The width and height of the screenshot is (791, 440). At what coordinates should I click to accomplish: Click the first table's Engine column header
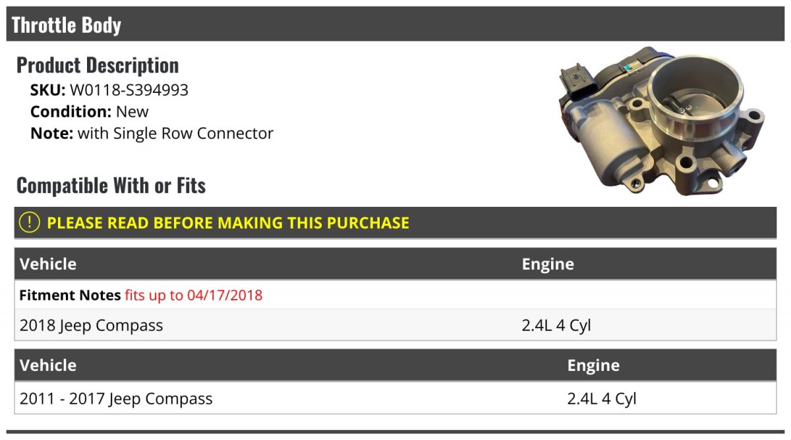548,264
